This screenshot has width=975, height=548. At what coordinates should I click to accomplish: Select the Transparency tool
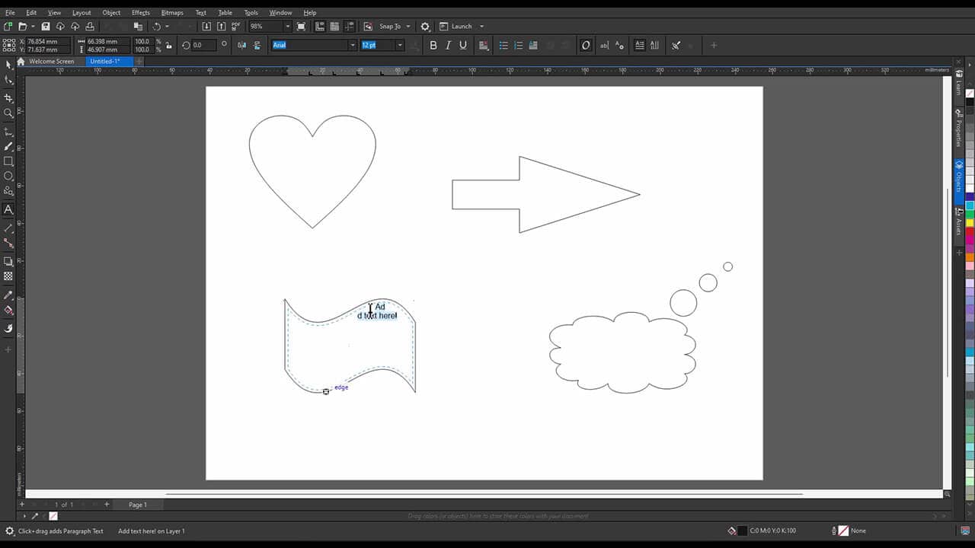tap(8, 276)
